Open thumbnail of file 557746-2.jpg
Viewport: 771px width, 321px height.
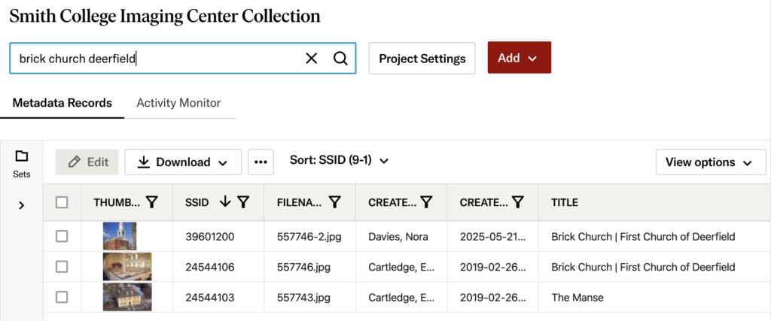coord(120,237)
